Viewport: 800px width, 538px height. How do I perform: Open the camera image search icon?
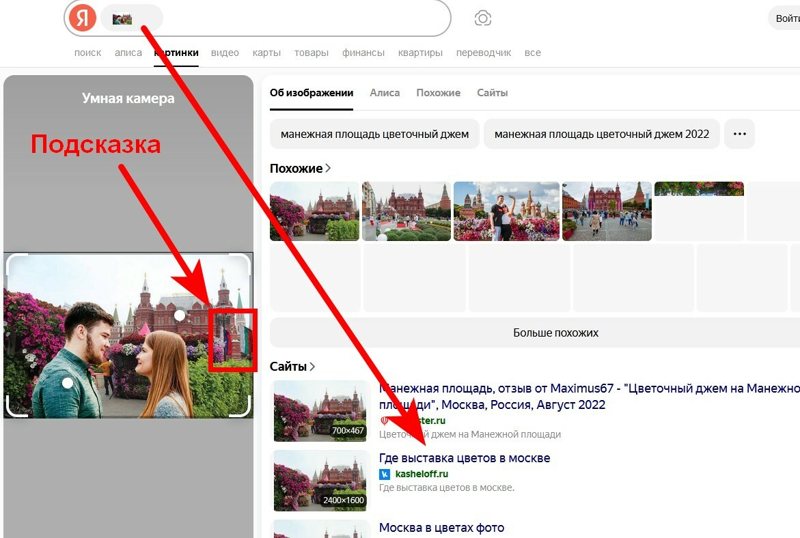tap(482, 19)
